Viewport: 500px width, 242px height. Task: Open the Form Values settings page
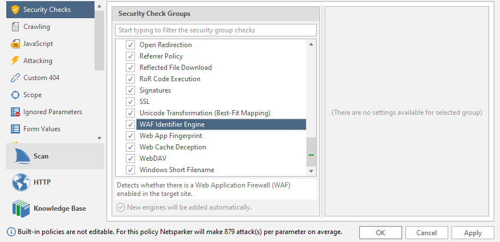click(50, 129)
